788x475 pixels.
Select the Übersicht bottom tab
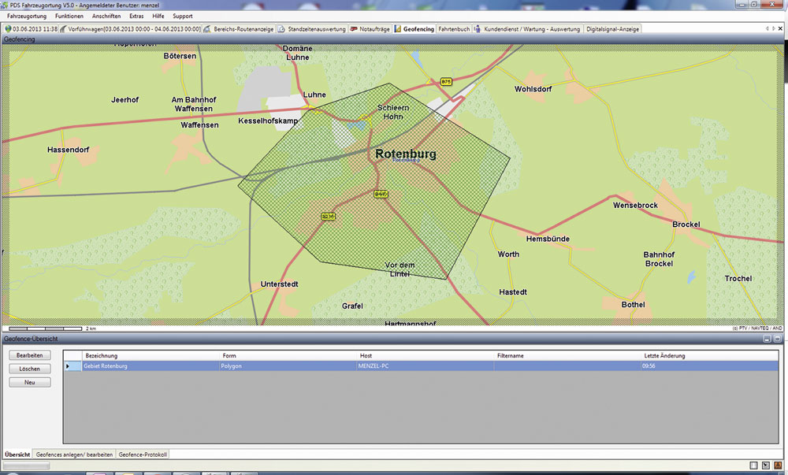(17, 455)
